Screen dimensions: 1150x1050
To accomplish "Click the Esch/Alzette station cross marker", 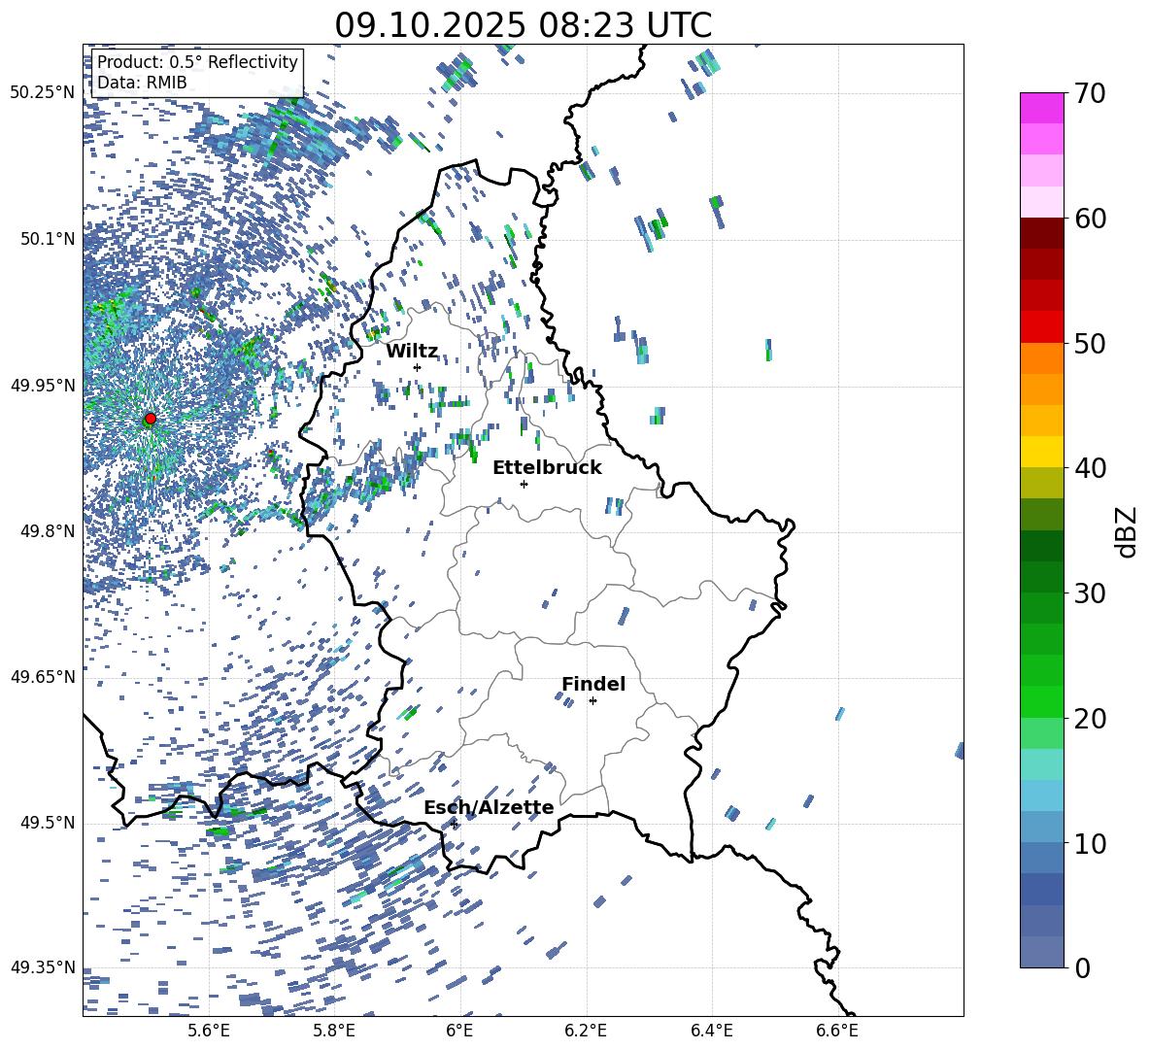I will (455, 824).
